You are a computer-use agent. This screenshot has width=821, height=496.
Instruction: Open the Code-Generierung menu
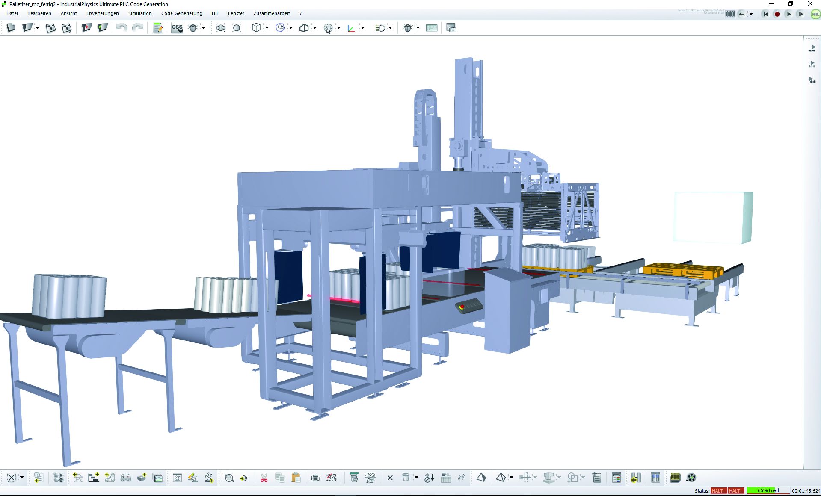181,13
